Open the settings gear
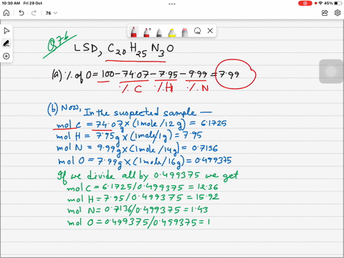This screenshot has width=344, height=258. [x=338, y=13]
